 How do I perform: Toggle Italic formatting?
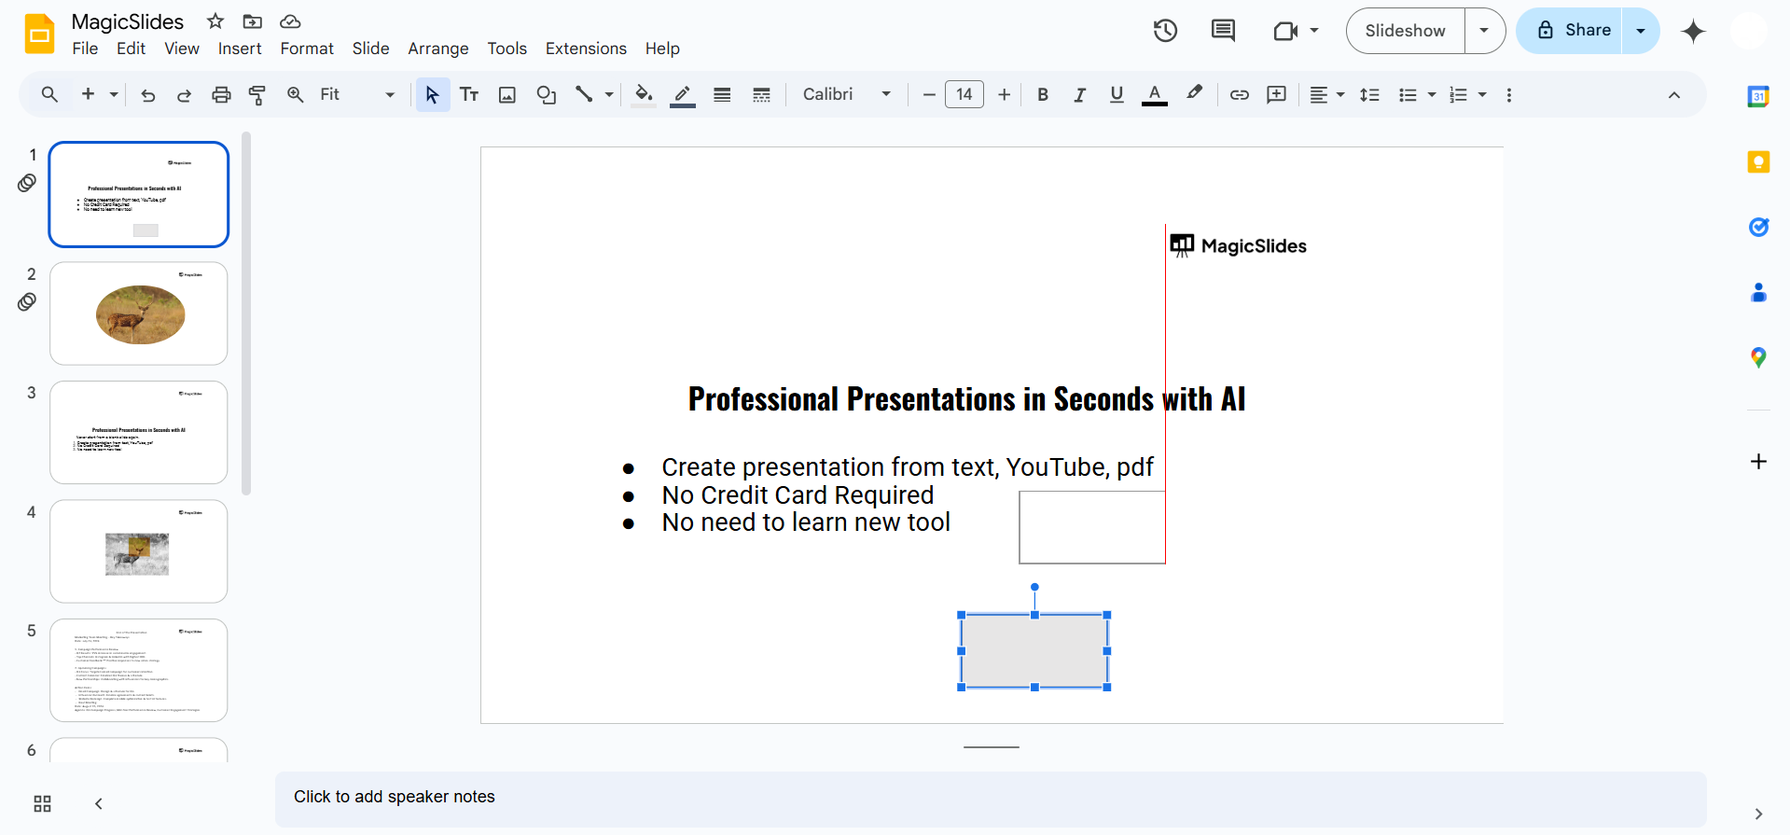(x=1079, y=94)
